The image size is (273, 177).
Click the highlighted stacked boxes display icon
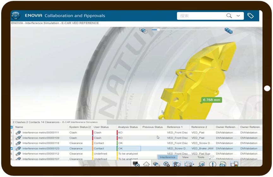pos(188,164)
